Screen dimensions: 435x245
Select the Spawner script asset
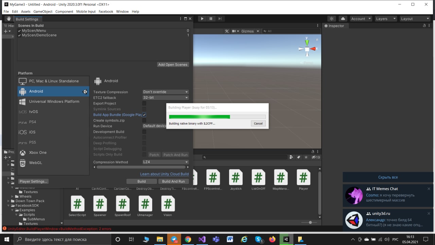pos(100,206)
